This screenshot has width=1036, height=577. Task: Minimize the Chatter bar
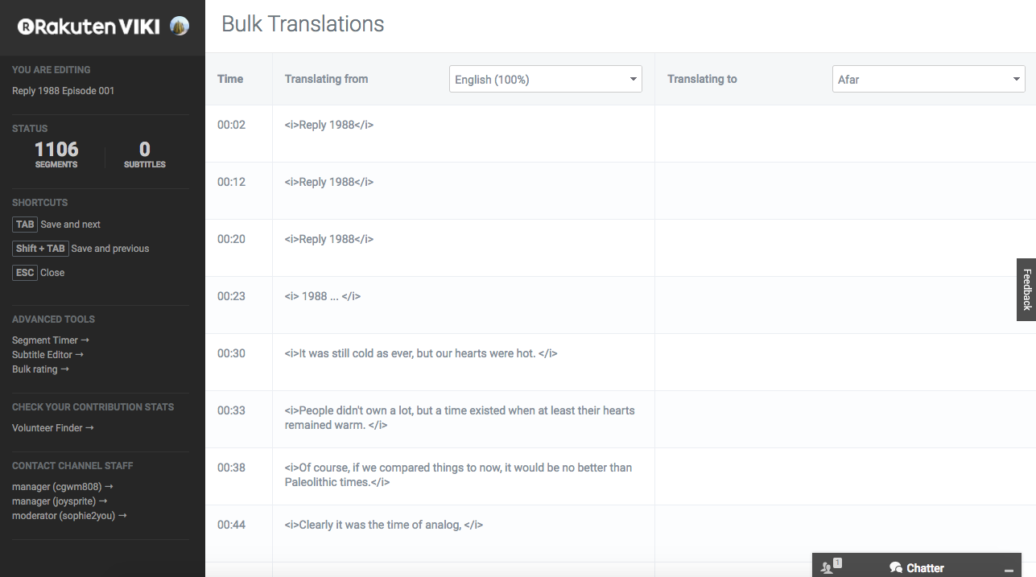pos(1009,569)
